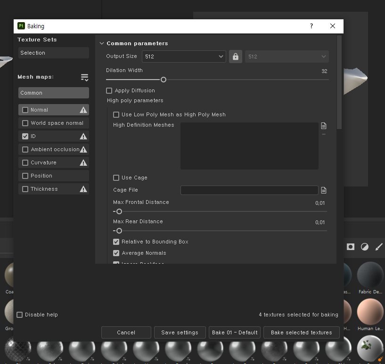385x364 pixels.
Task: Enable the Normal mesh map checkbox
Action: pos(25,110)
